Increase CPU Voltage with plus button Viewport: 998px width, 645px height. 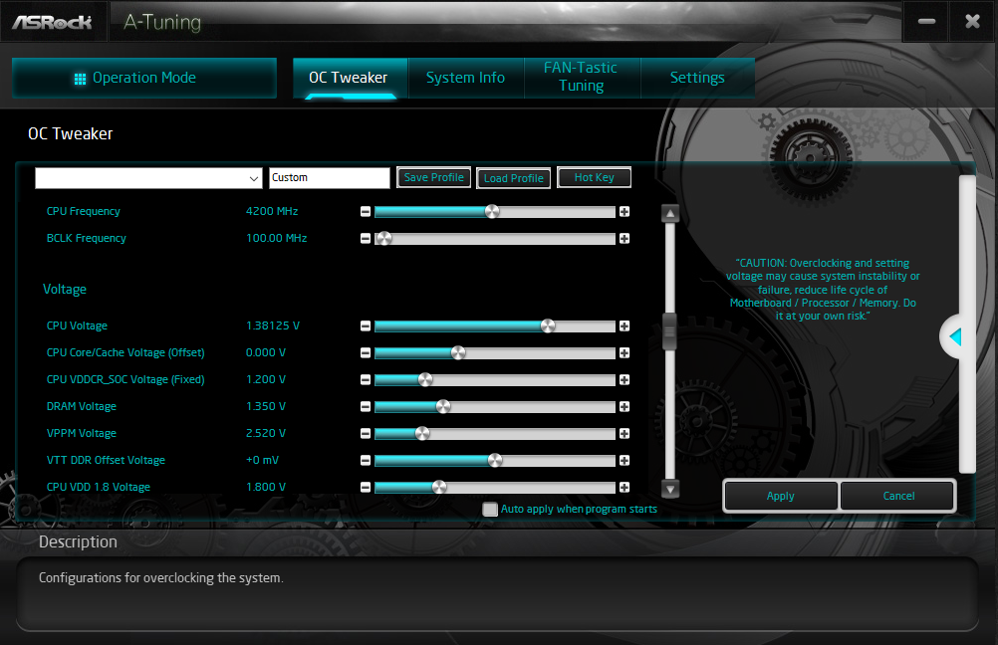click(624, 326)
